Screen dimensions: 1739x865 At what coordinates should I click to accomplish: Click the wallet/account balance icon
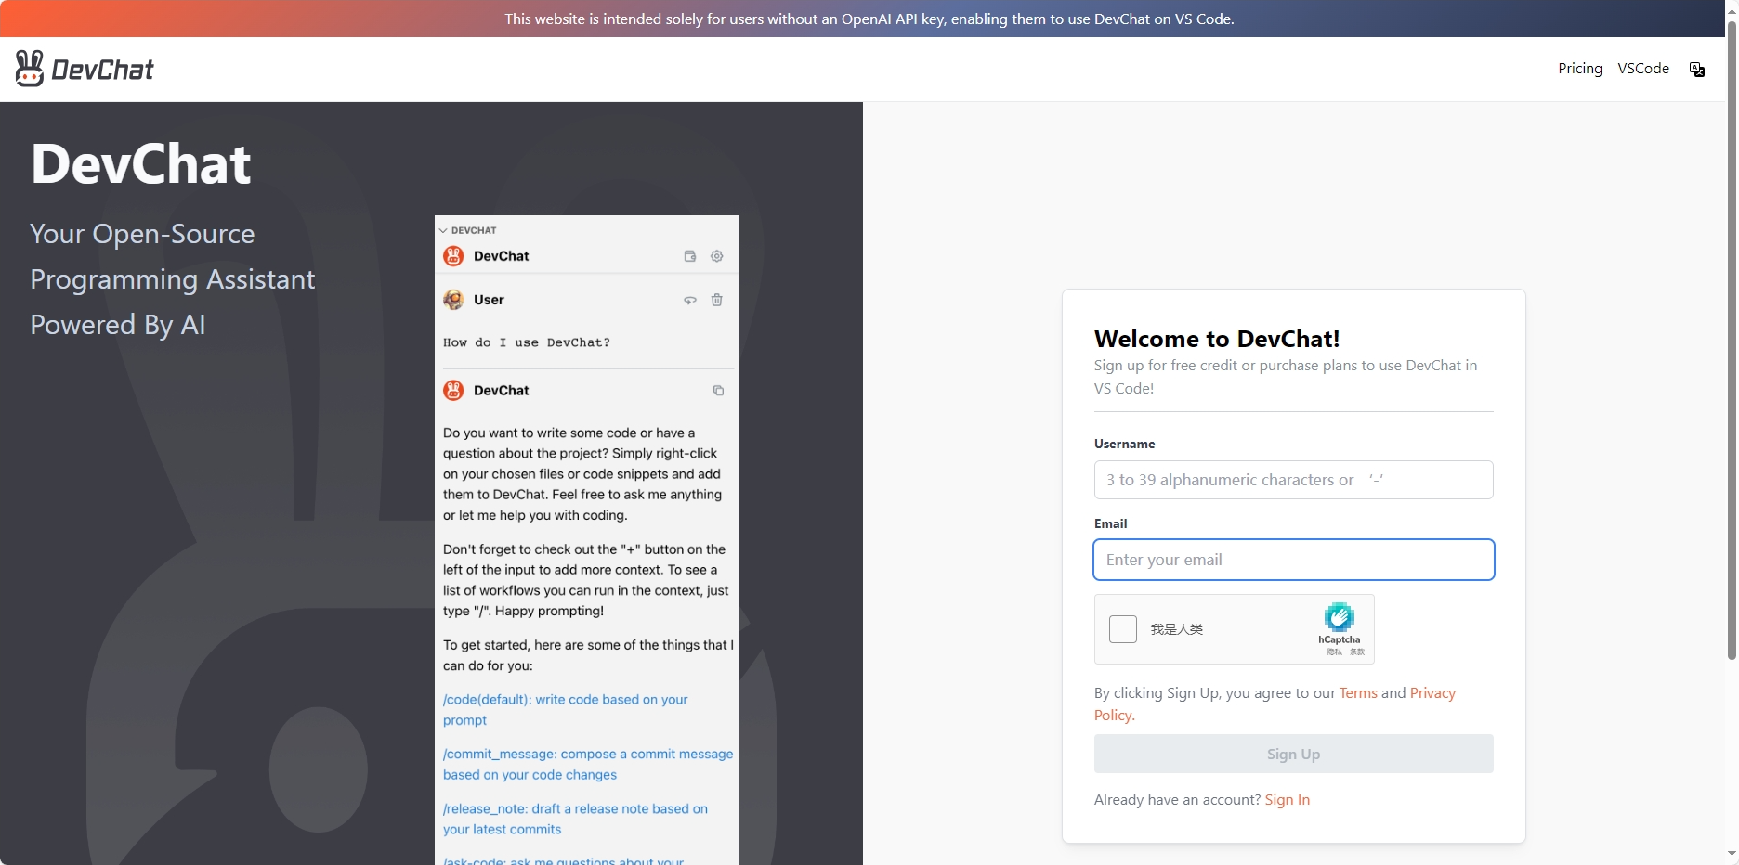pos(689,256)
